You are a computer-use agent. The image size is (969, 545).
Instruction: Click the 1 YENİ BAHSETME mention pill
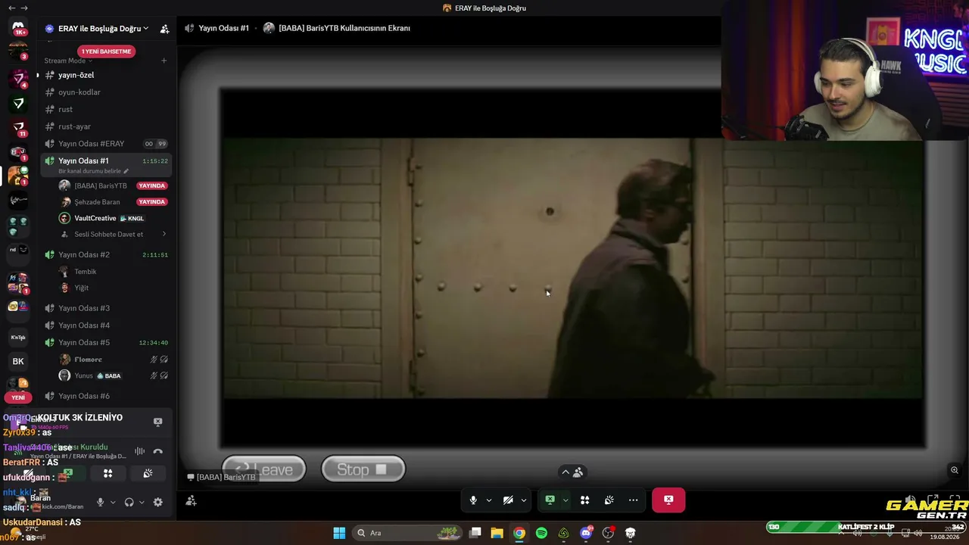pos(107,51)
